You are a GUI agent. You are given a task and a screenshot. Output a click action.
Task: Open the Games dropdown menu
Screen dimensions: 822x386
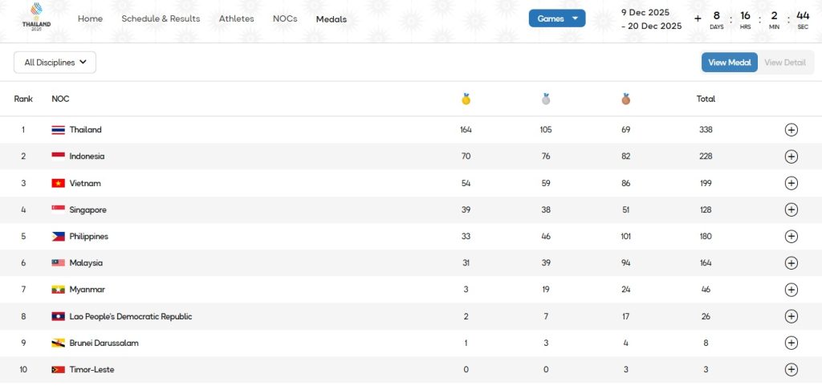point(557,18)
